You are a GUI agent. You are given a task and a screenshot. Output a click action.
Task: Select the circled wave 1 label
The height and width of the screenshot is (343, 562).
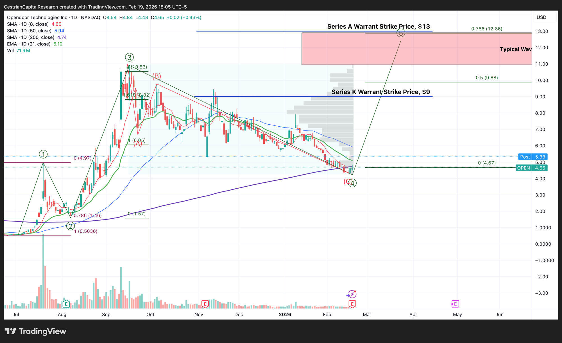43,154
